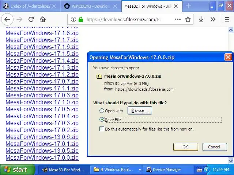Switch to the WinCDEmu Download tab
This screenshot has height=175, width=234.
91,6
